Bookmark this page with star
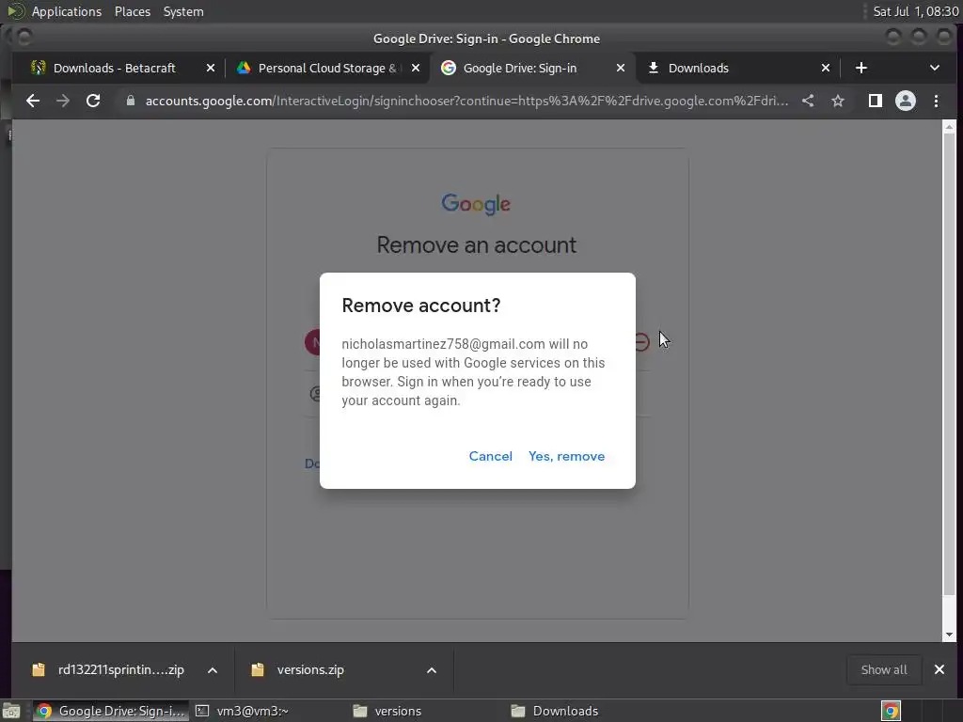This screenshot has width=963, height=722. tap(838, 101)
